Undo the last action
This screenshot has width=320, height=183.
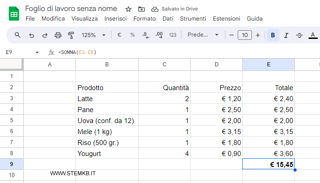click(x=32, y=35)
